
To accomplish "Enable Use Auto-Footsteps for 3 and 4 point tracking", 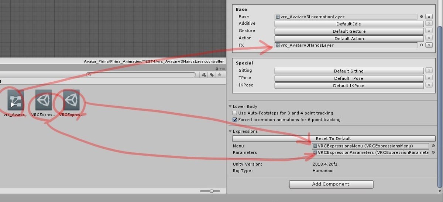I will pyautogui.click(x=235, y=113).
